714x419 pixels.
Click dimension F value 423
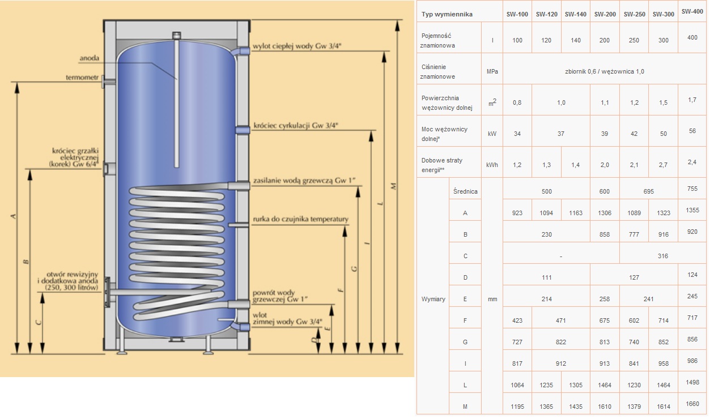coord(517,320)
